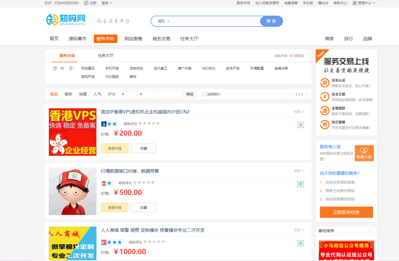Click the 安全交易 yen circle icon
399x261 pixels.
point(324,97)
